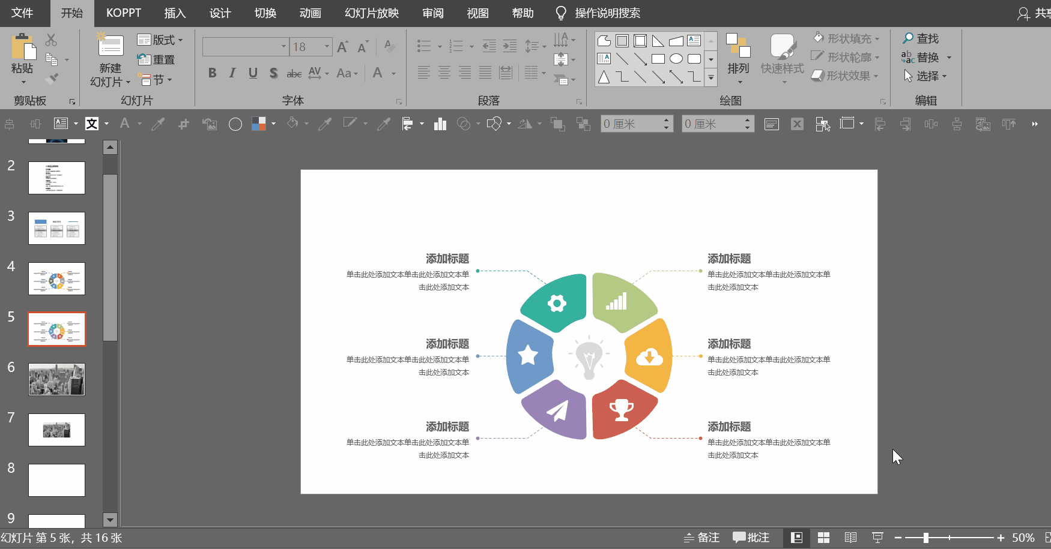Click the Reset (重置) button
This screenshot has height=549, width=1051.
tap(157, 59)
